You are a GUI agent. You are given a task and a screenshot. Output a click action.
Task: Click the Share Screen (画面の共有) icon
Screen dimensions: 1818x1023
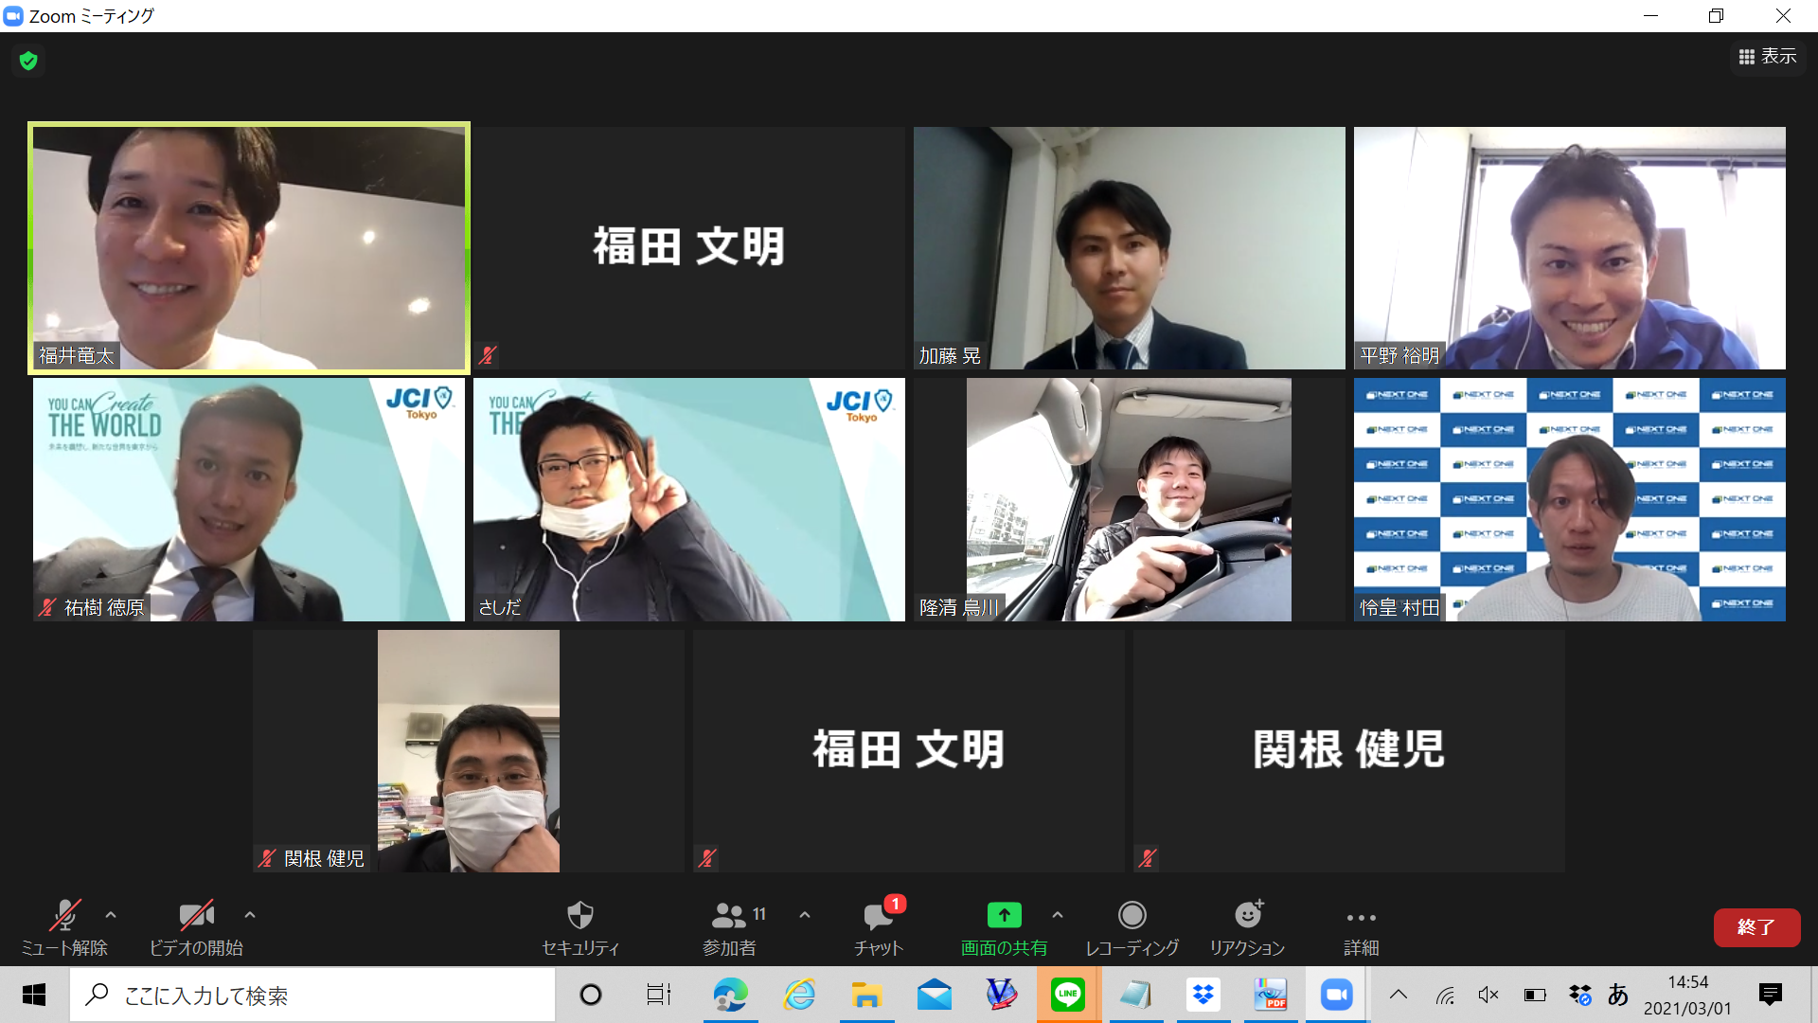pyautogui.click(x=1004, y=915)
